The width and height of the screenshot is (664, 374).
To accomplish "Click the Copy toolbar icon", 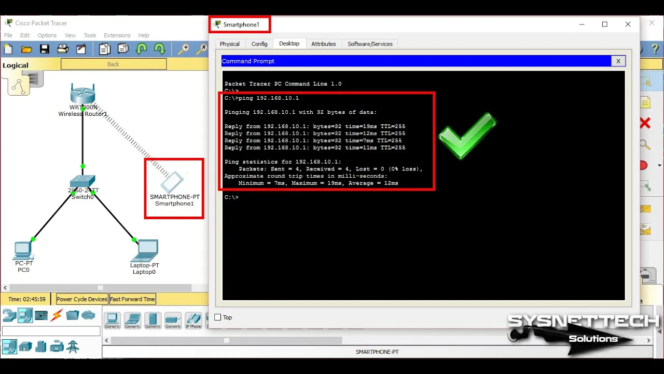I will 105,49.
